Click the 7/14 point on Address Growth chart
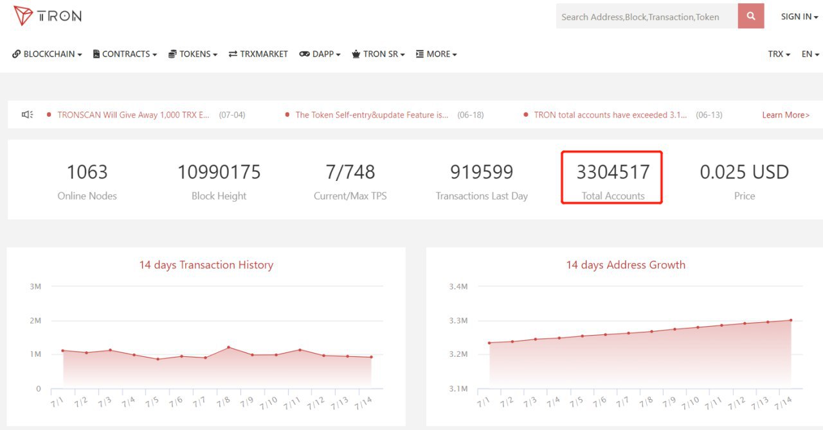Image resolution: width=823 pixels, height=430 pixels. tap(791, 320)
